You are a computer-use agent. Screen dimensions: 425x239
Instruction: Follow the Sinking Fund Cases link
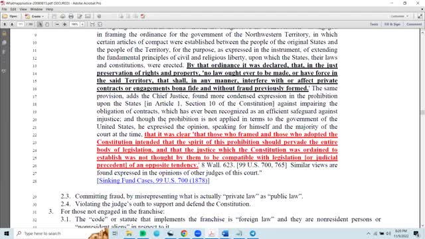153,181
